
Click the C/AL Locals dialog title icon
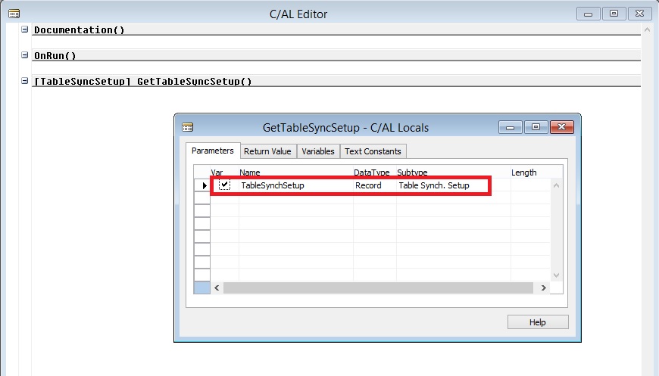(x=187, y=127)
